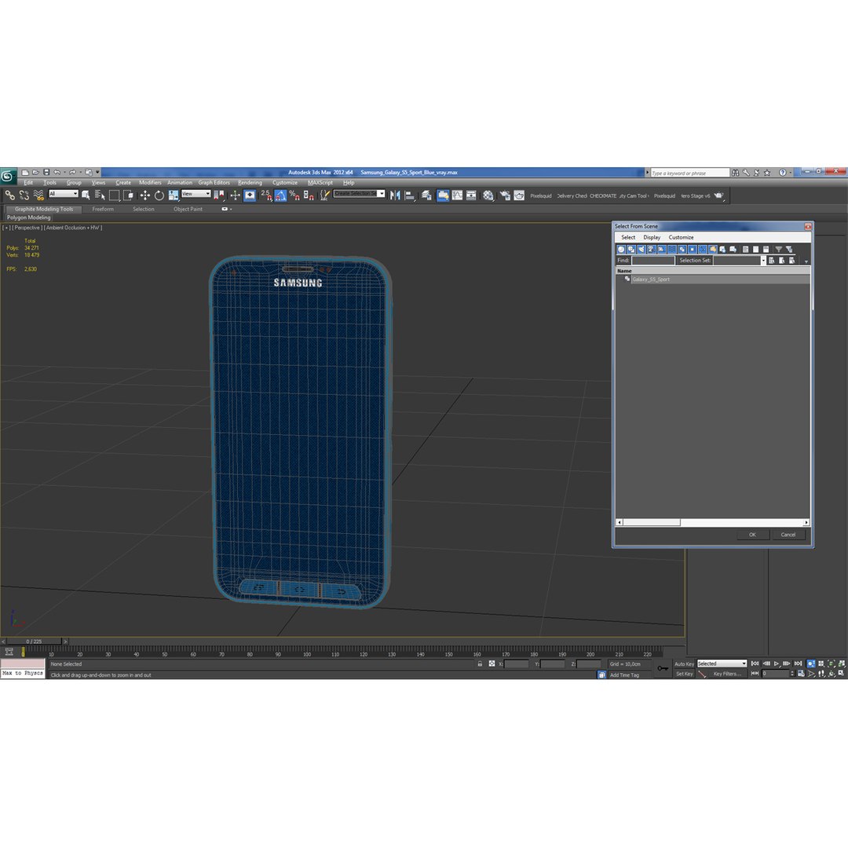Click the Align tool icon
The width and height of the screenshot is (848, 848).
[410, 196]
